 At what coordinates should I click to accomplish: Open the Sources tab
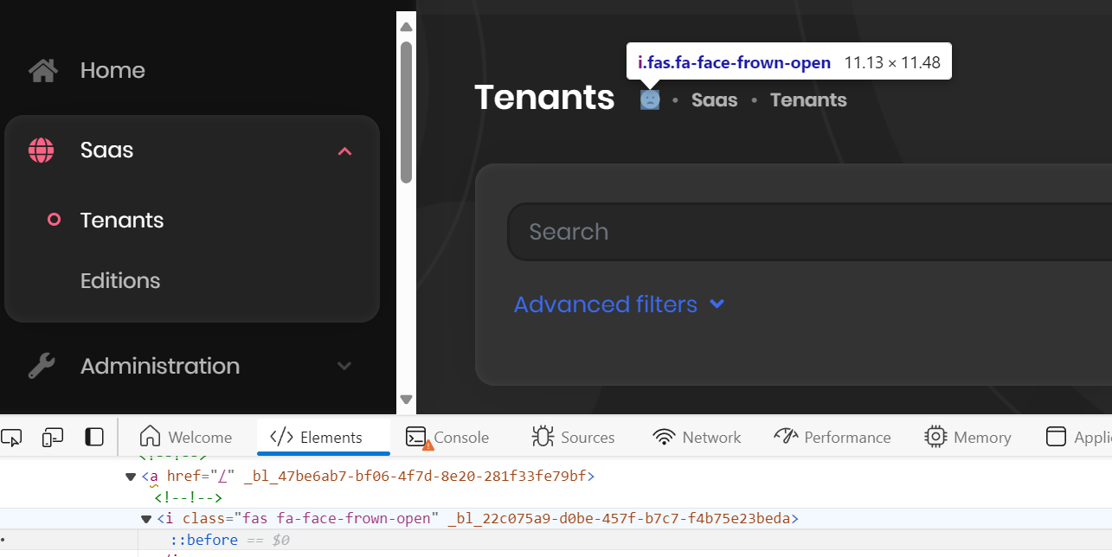pos(573,438)
